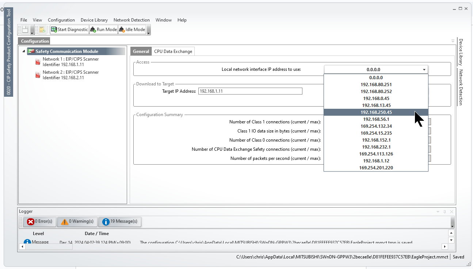Click the Level column header in Logger
The height and width of the screenshot is (269, 473).
coord(38,234)
